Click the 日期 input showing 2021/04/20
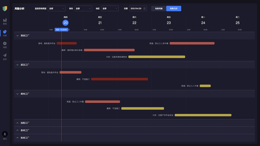Image resolution: width=260 pixels, height=146 pixels. pos(136,8)
